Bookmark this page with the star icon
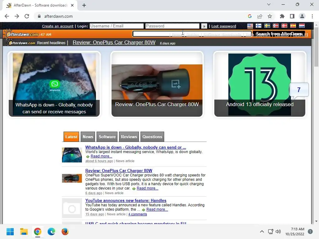This screenshot has width=319, height=239. [x=270, y=16]
